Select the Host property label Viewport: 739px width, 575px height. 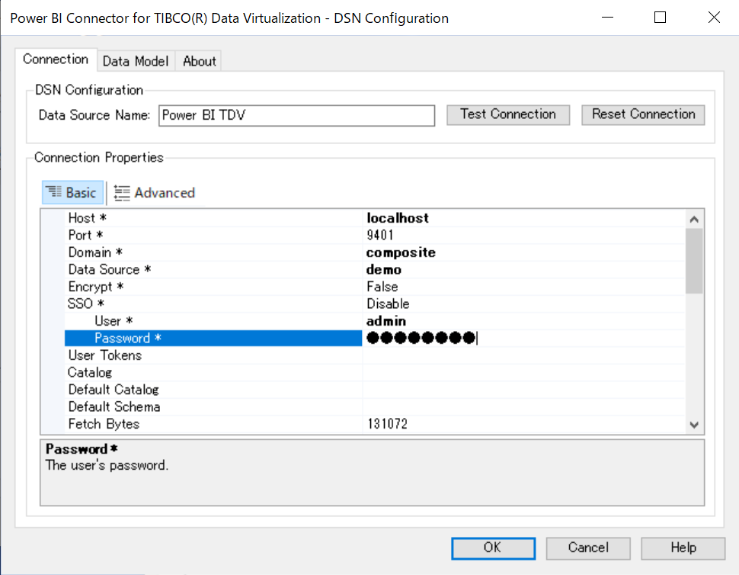[87, 218]
